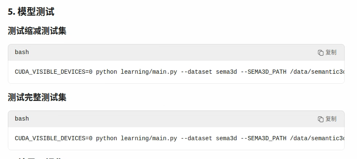Click sema3d dataset value in first command
Screen dimensions: 357x159
pos(226,72)
